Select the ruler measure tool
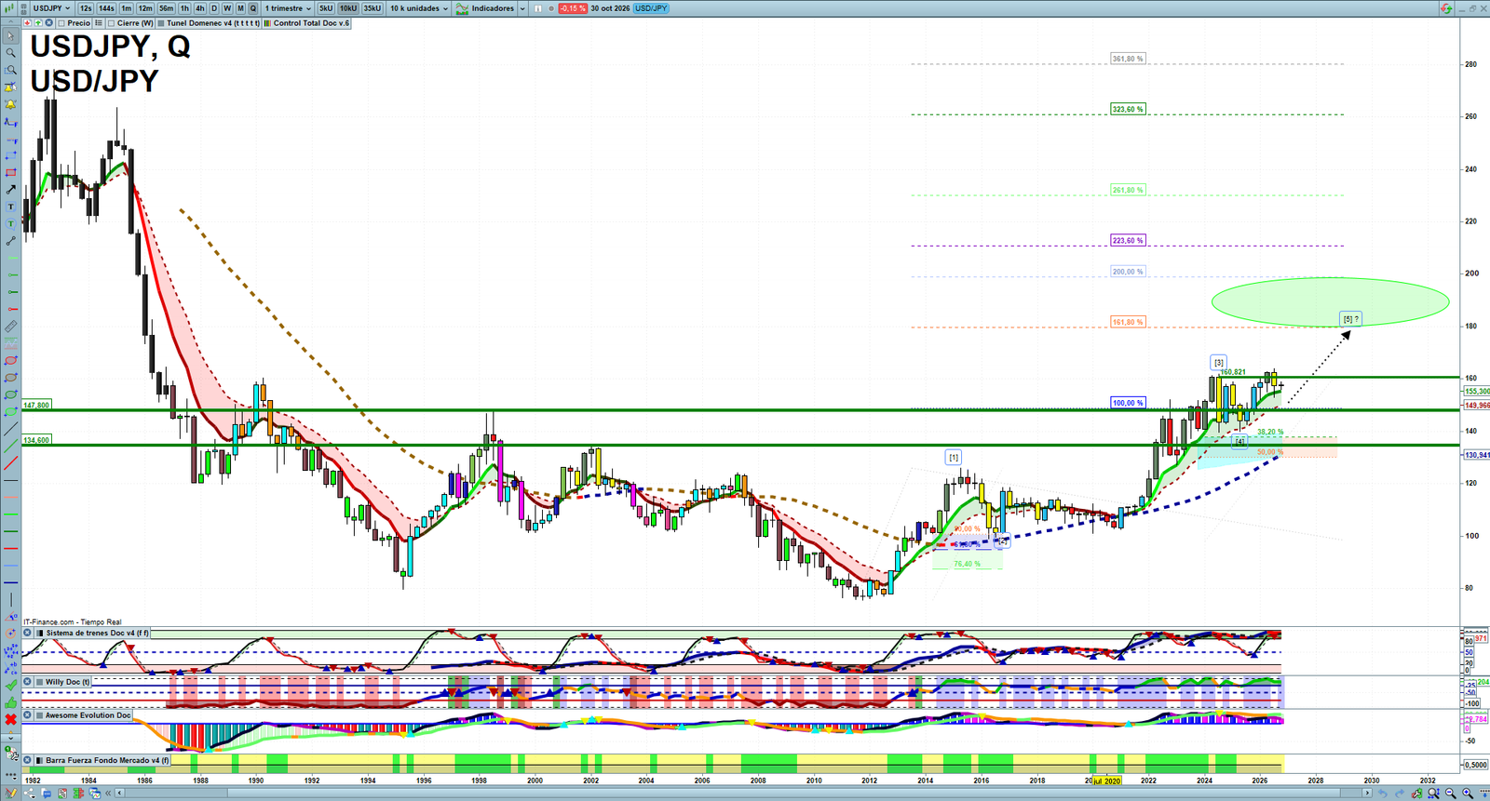The width and height of the screenshot is (1490, 801). pos(11,327)
